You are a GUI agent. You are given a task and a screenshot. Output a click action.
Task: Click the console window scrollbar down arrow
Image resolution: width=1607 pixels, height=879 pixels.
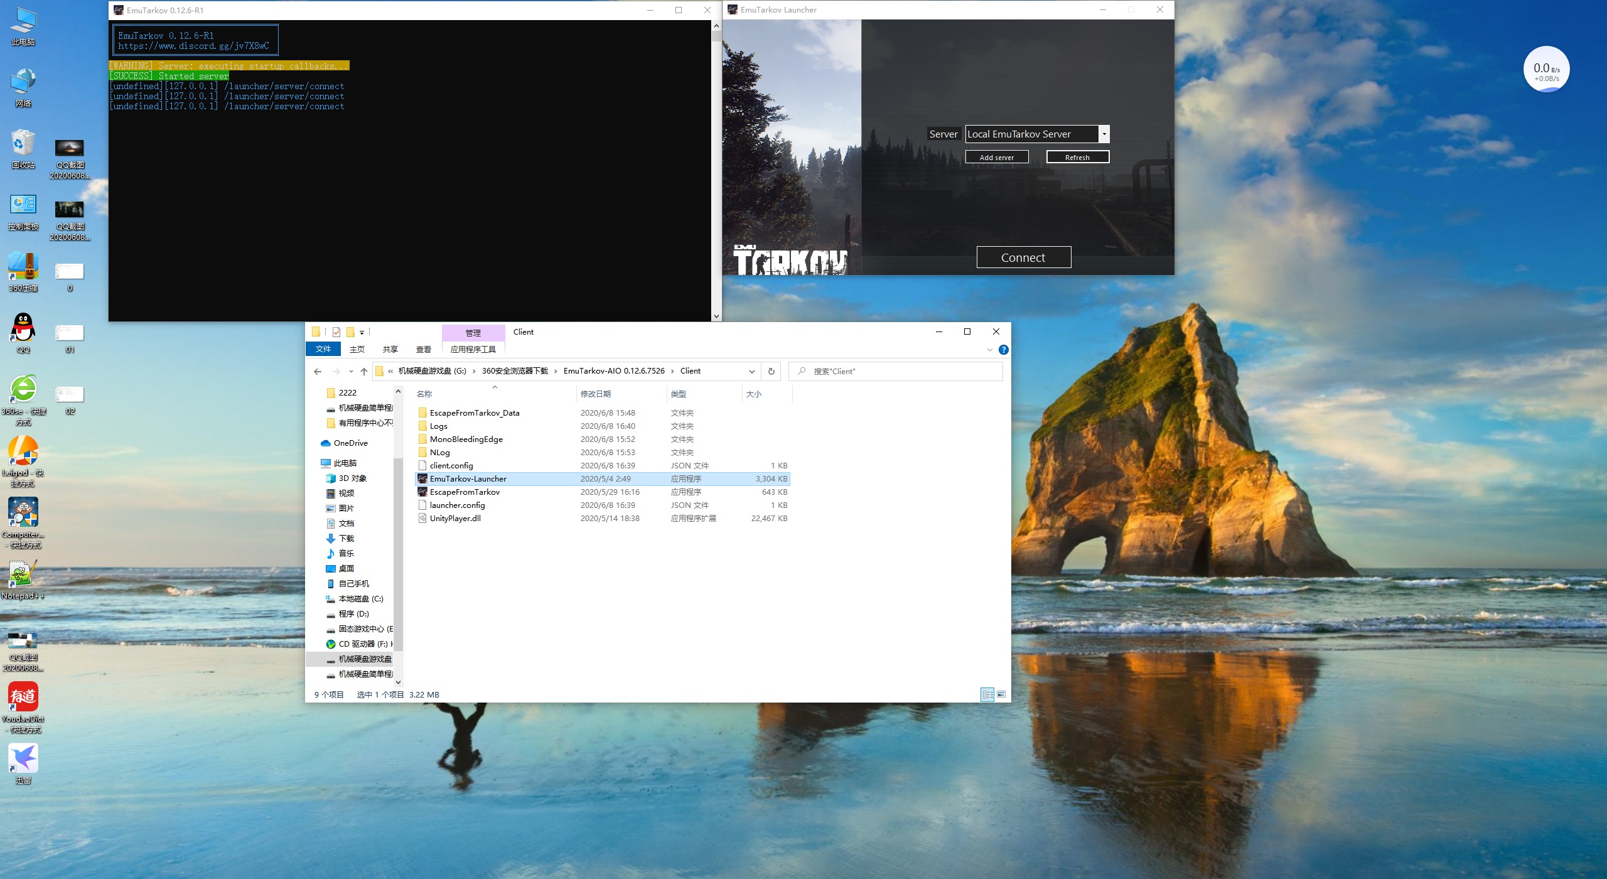pyautogui.click(x=716, y=316)
